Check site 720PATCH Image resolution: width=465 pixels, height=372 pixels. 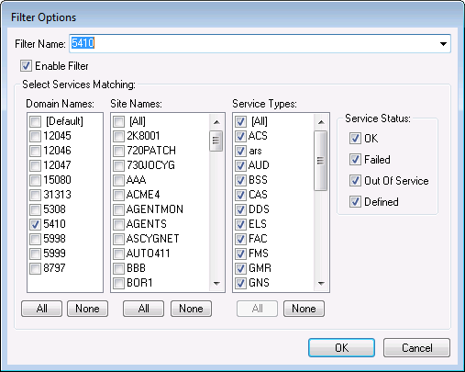tap(118, 151)
